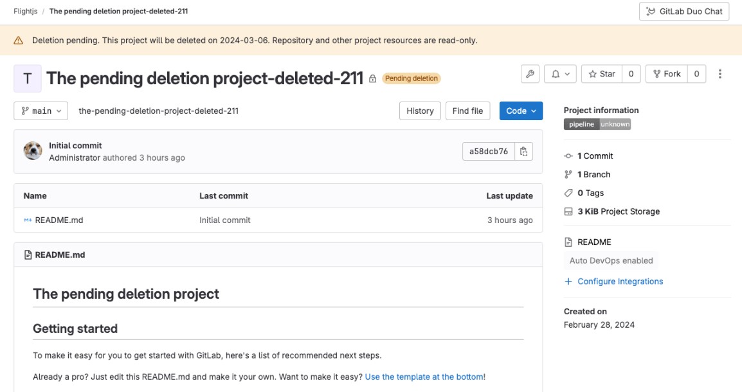742x392 pixels.
Task: Toggle the Pending deletion status badge
Action: tap(411, 78)
